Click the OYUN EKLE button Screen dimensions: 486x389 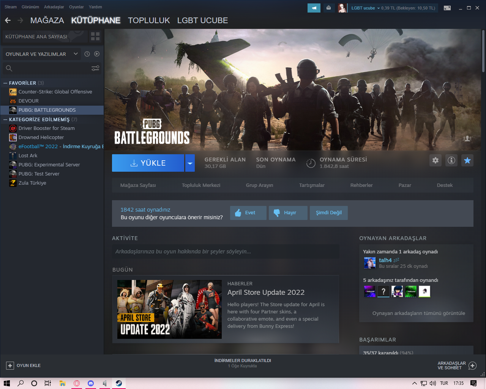point(24,365)
